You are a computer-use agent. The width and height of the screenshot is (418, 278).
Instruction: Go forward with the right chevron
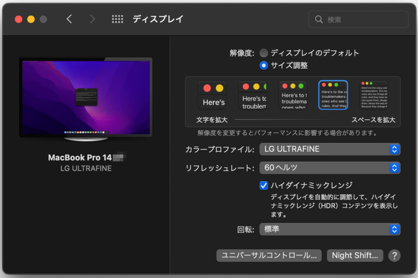click(92, 19)
